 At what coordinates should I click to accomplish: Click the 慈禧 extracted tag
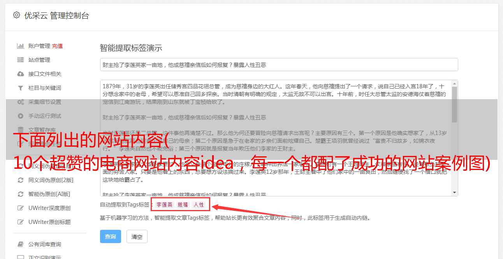coord(183,205)
